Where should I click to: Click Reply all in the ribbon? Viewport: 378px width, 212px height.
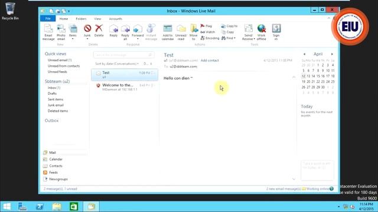pos(125,32)
